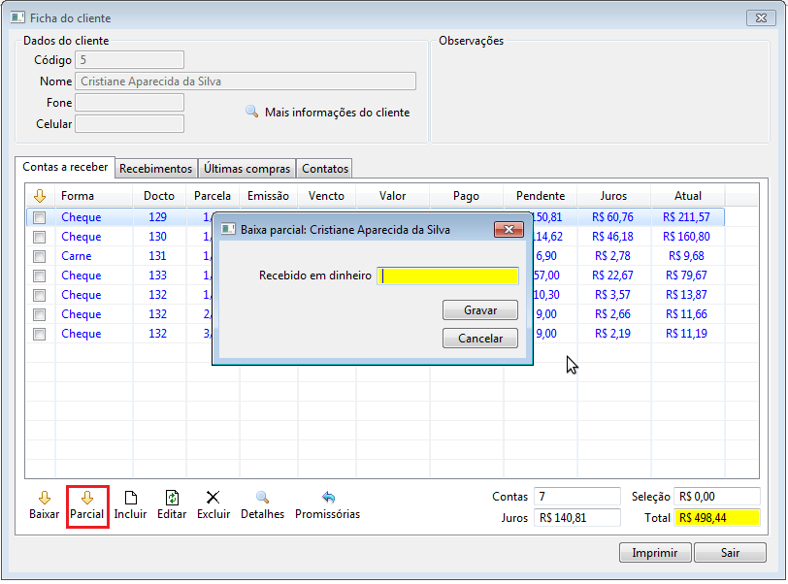Select the Carne cell in the table
The height and width of the screenshot is (584, 788).
[x=77, y=256]
